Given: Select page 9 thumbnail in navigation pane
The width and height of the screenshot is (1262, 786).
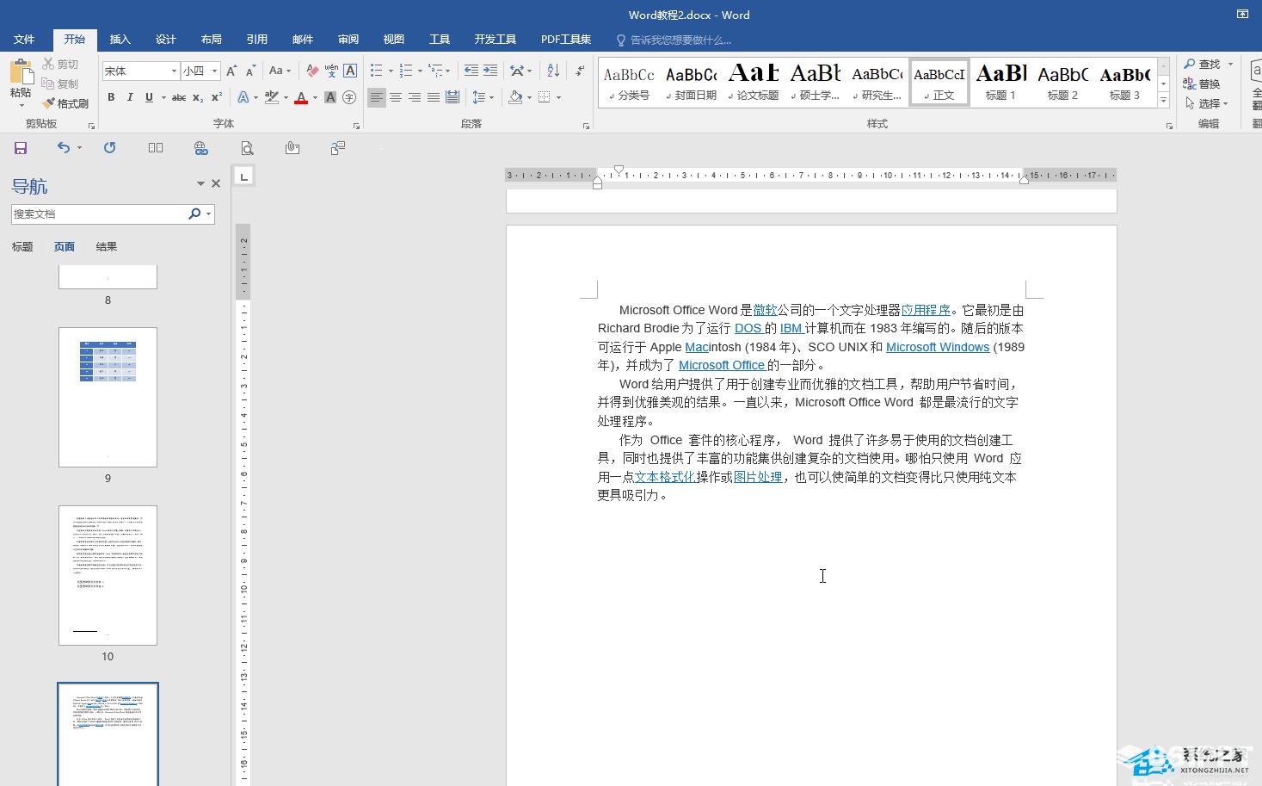Looking at the screenshot, I should [x=108, y=397].
